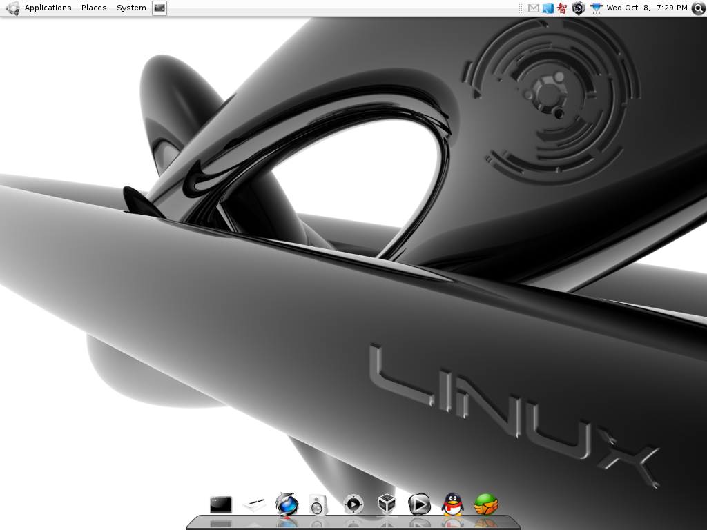The height and width of the screenshot is (530, 707).
Task: Open the network connection tray icon
Action: click(x=596, y=8)
